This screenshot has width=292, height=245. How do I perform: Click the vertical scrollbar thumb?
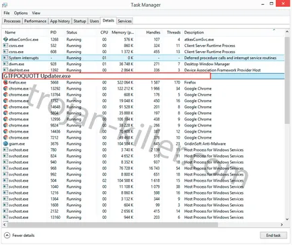[x=287, y=79]
